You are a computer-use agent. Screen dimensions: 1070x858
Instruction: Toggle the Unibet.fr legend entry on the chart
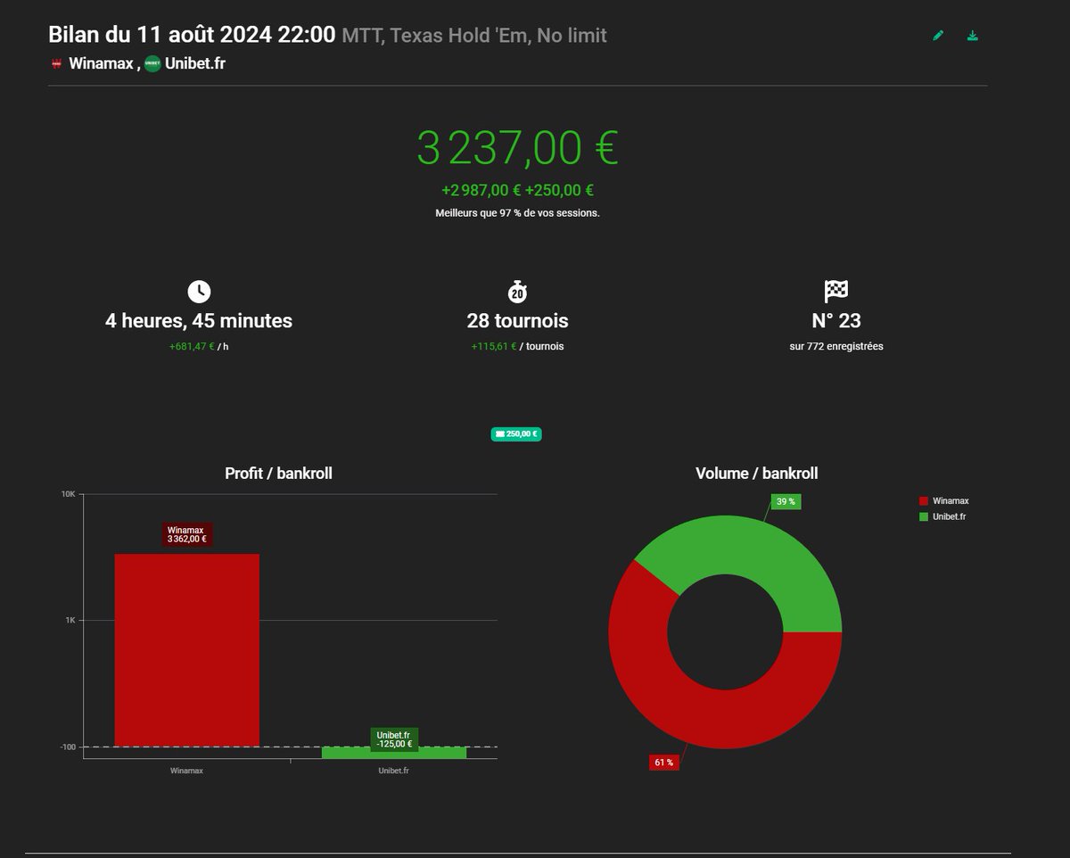pyautogui.click(x=949, y=516)
